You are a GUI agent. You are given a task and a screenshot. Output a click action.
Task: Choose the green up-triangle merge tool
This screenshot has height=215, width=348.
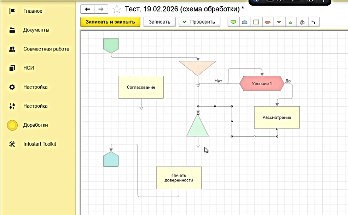(x=290, y=22)
